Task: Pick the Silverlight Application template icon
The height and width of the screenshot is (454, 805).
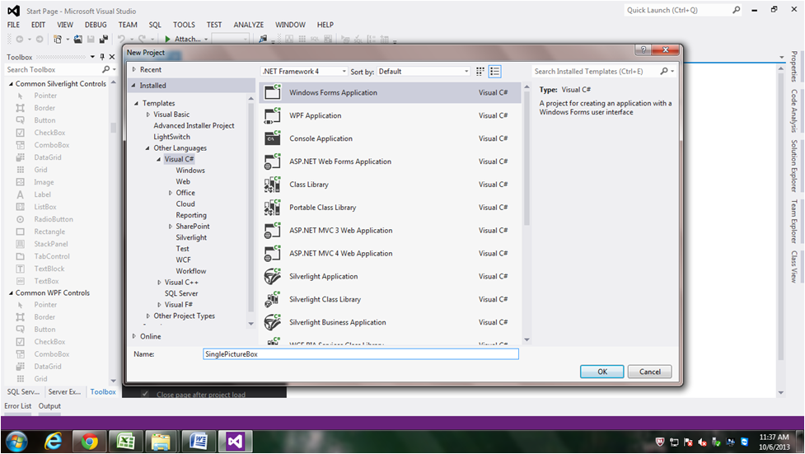Action: pos(273,276)
